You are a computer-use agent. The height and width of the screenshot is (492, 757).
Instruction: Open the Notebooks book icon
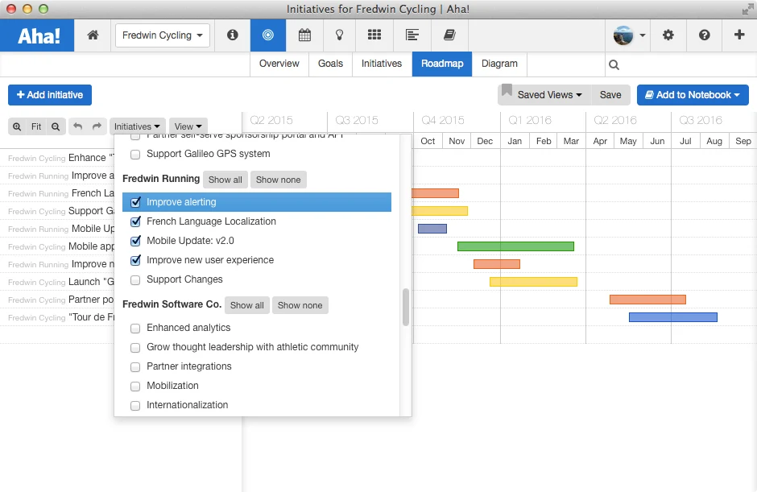(x=449, y=35)
